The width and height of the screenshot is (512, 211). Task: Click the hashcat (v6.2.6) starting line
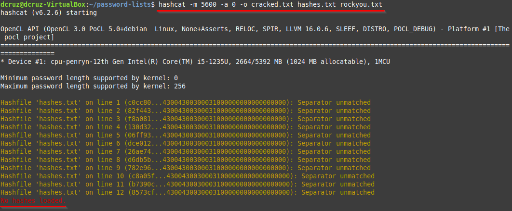point(49,12)
